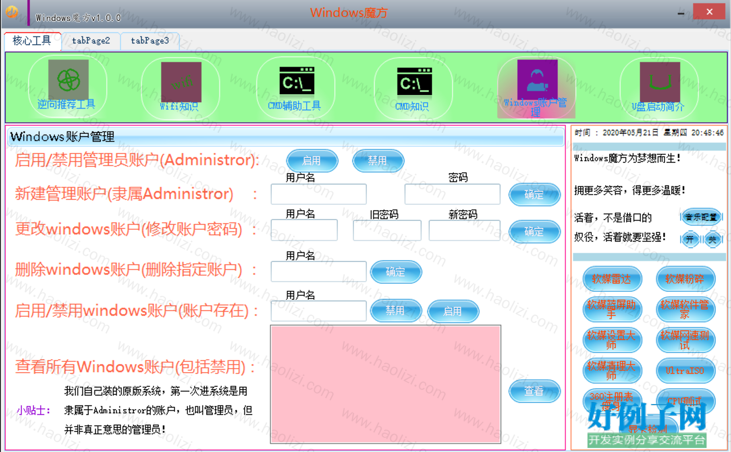Launch 软媒网速测试
The image size is (731, 452).
tap(685, 340)
